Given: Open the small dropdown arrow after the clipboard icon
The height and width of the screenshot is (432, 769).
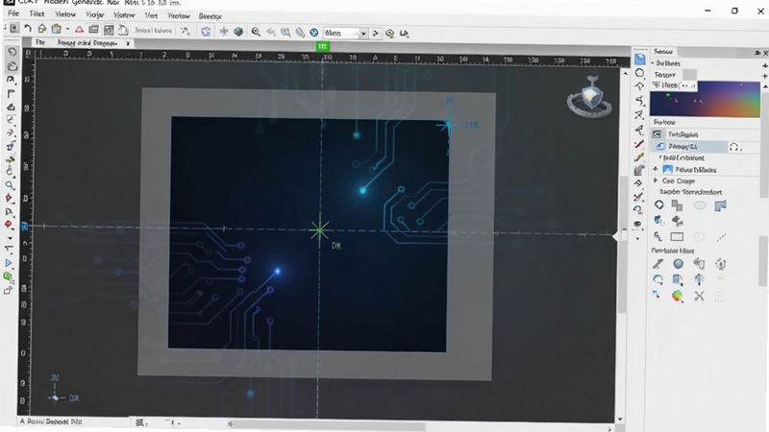Looking at the screenshot, I should tap(67, 30).
